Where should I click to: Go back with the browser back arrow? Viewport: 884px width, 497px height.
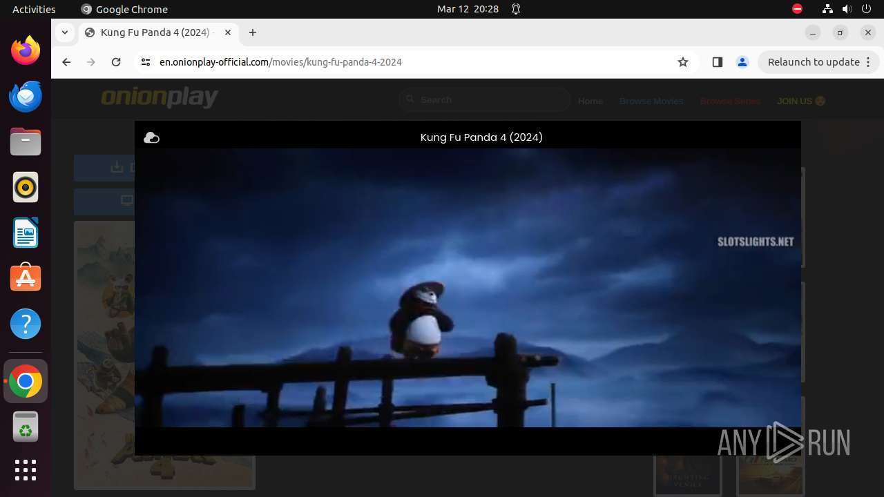point(66,62)
